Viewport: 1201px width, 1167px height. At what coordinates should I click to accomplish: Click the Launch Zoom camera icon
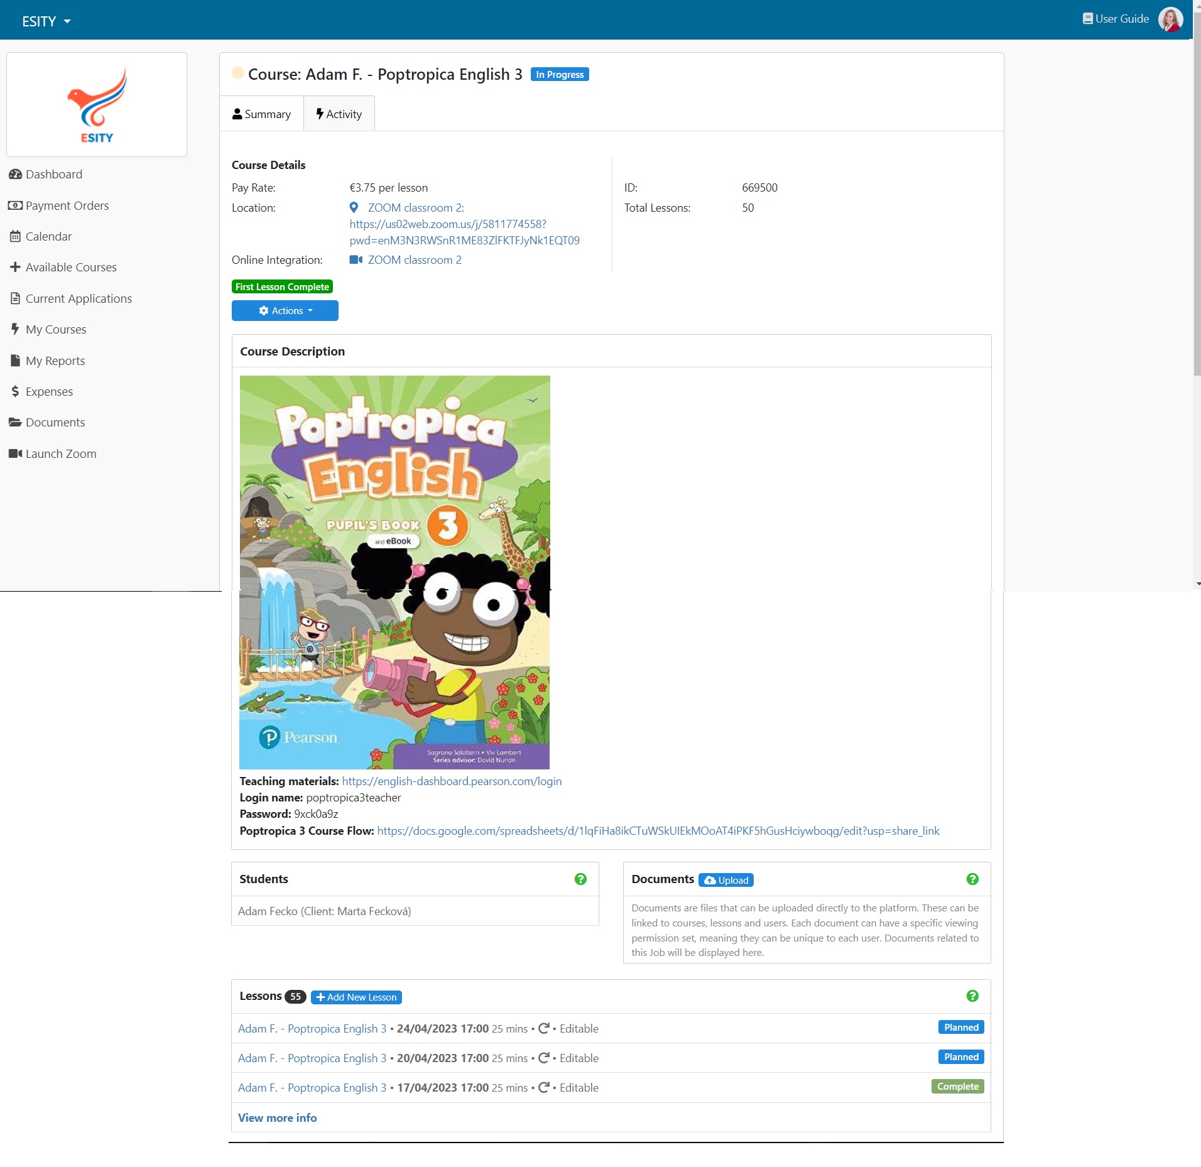pyautogui.click(x=15, y=453)
